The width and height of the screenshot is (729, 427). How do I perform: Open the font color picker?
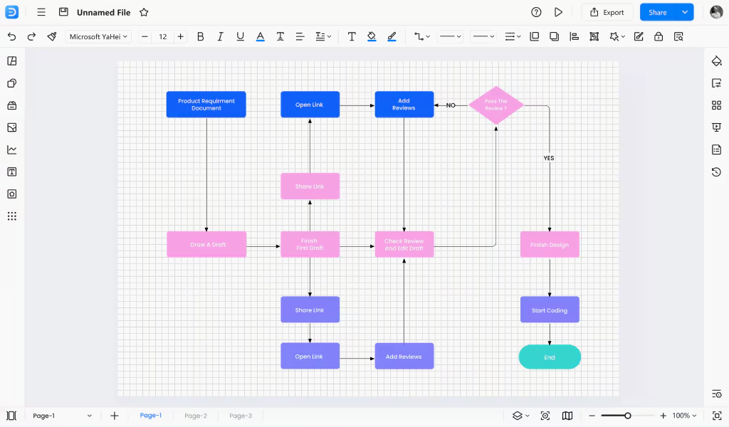pyautogui.click(x=261, y=37)
